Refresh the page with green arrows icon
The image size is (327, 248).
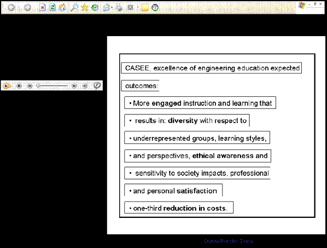52,8
